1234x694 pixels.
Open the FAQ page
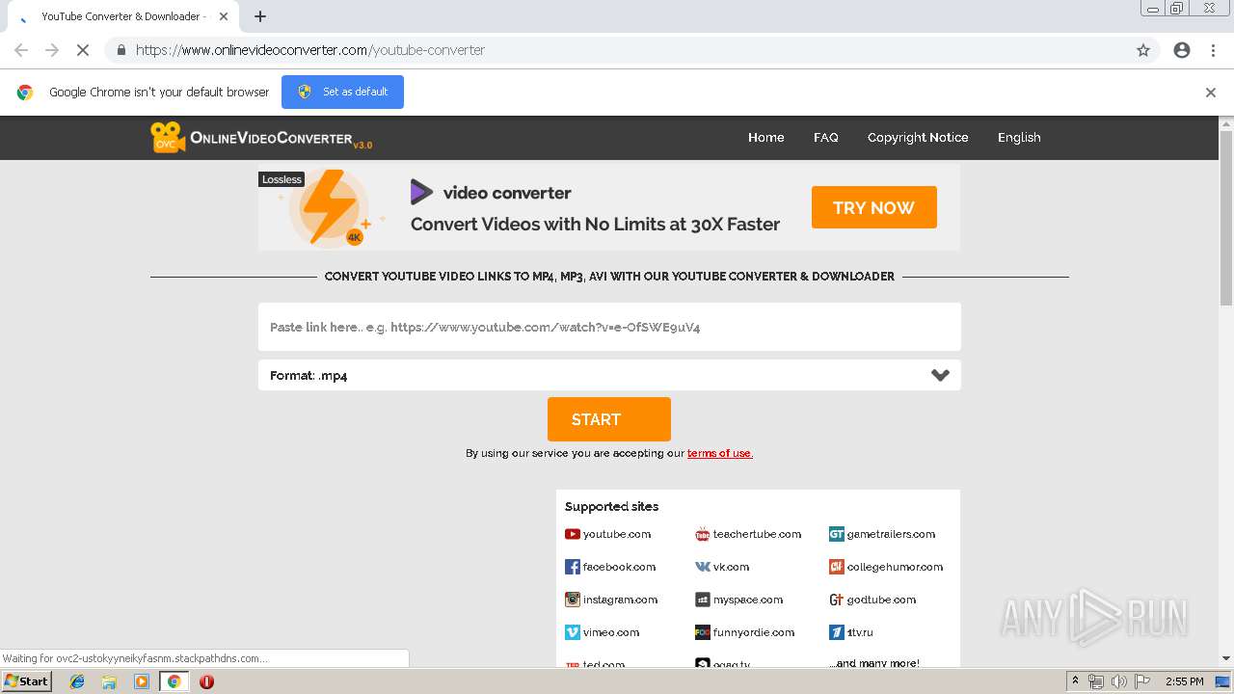(826, 138)
